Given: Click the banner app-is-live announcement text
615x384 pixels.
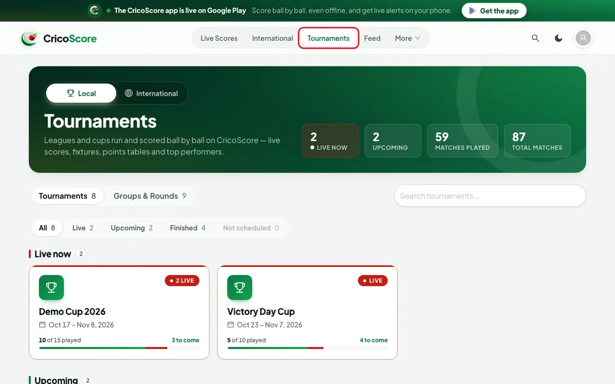Looking at the screenshot, I should click(180, 10).
